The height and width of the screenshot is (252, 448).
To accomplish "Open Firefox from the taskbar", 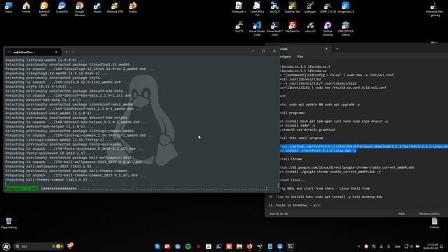I will pyautogui.click(x=249, y=246).
